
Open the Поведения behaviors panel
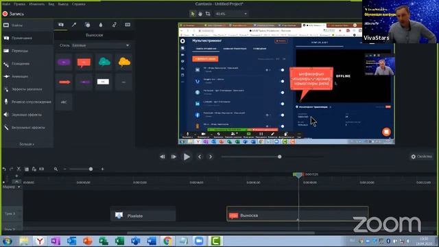(x=27, y=64)
